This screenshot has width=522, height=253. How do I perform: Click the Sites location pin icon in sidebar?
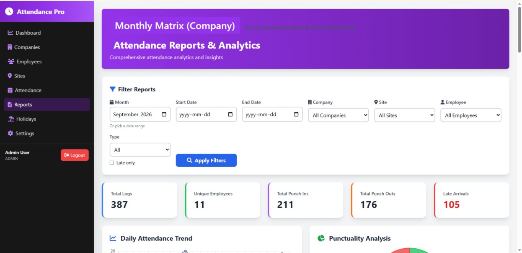pos(10,76)
